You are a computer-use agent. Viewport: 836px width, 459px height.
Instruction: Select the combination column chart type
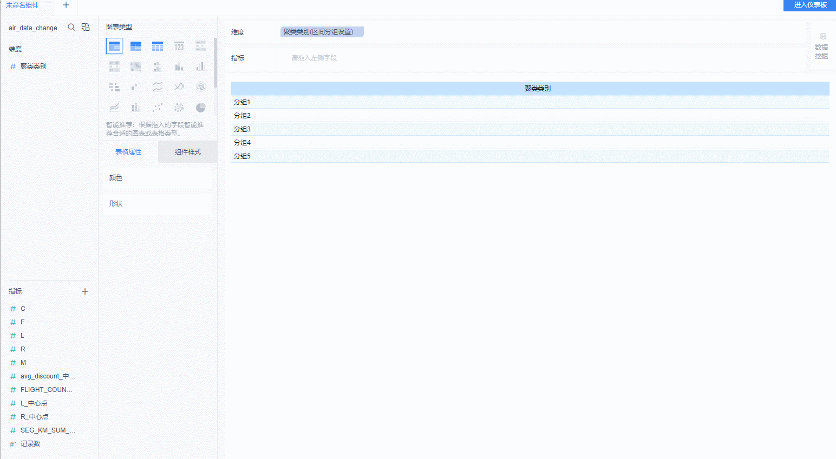136,108
